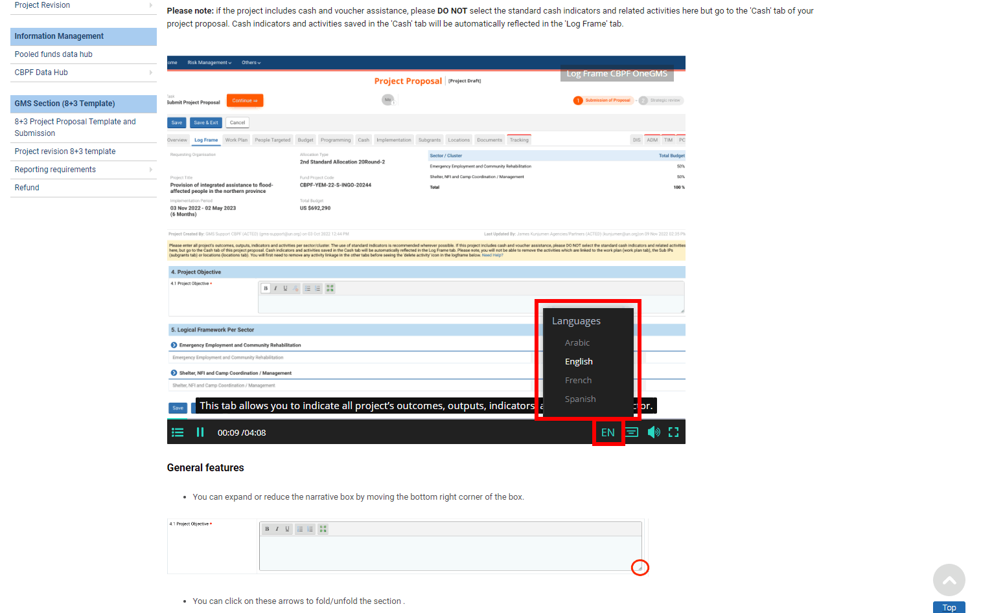This screenshot has width=981, height=613.
Task: Switch to the Overview tab
Action: (x=177, y=140)
